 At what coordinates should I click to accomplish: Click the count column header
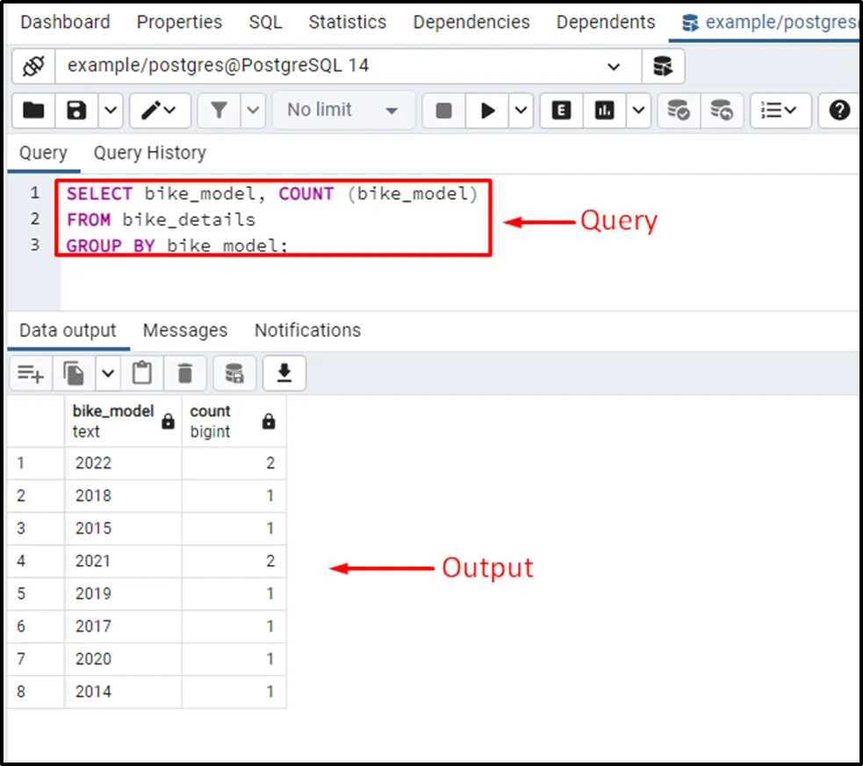coord(234,420)
